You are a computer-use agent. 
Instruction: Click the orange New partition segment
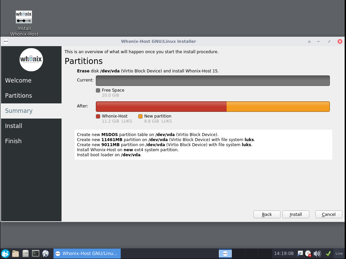pyautogui.click(x=278, y=106)
